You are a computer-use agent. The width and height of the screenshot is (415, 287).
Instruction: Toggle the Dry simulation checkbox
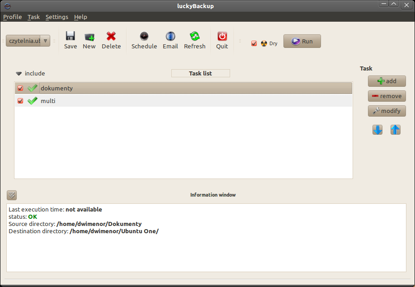click(254, 43)
